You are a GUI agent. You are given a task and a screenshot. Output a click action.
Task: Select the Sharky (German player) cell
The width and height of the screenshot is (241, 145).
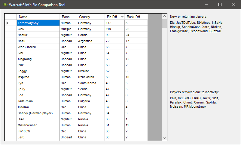(x=38, y=113)
